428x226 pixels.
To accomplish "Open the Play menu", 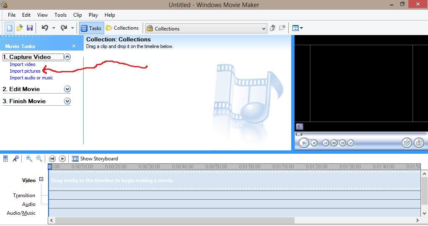I will (x=93, y=15).
